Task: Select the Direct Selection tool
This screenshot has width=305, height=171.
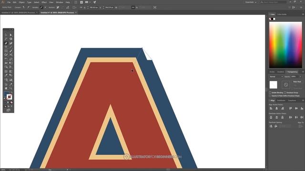Action: pos(11,35)
